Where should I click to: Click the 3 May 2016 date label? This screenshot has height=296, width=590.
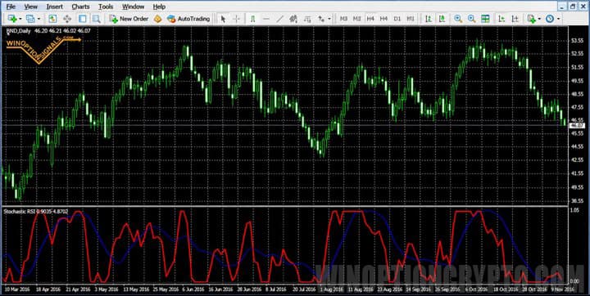coord(106,289)
